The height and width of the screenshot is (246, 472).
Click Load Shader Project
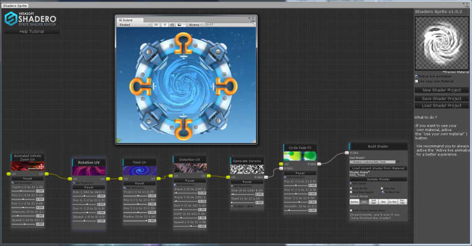point(442,106)
